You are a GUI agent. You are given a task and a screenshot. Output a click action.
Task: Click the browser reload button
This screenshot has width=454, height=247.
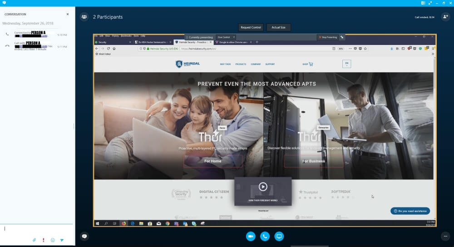109,49
